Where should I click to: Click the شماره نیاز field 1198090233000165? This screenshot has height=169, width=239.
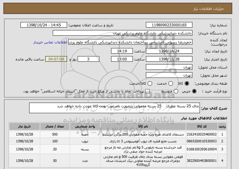[x=169, y=25]
